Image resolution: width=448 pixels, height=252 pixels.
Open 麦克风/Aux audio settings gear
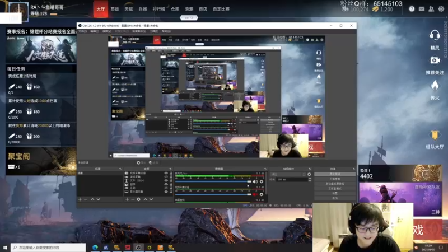click(x=262, y=181)
